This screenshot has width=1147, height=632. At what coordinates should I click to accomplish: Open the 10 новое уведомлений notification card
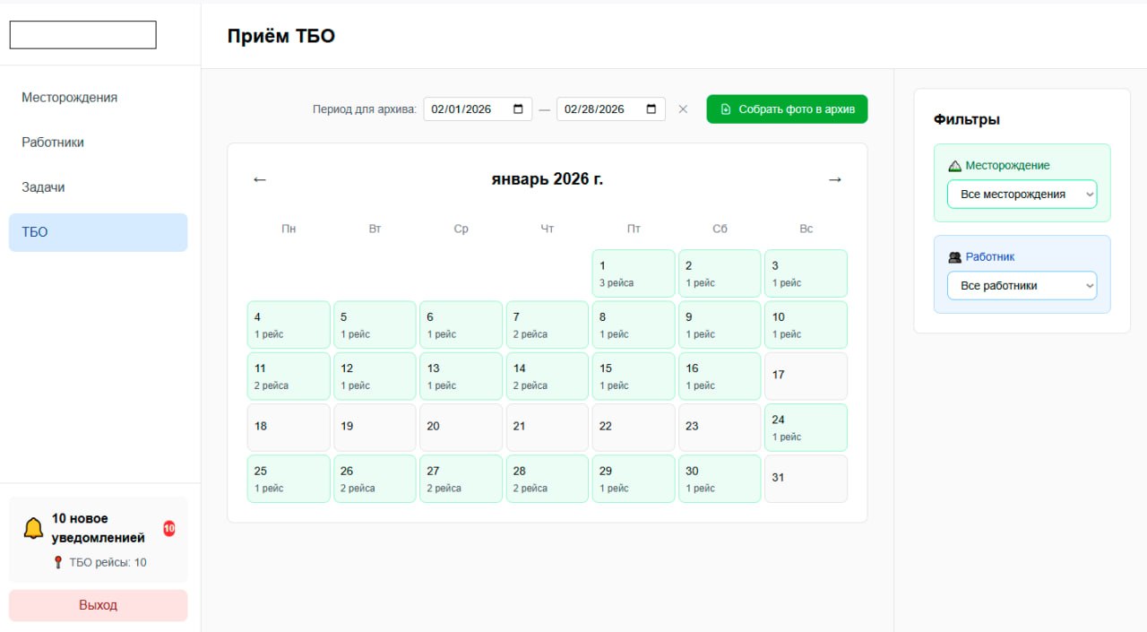[99, 540]
